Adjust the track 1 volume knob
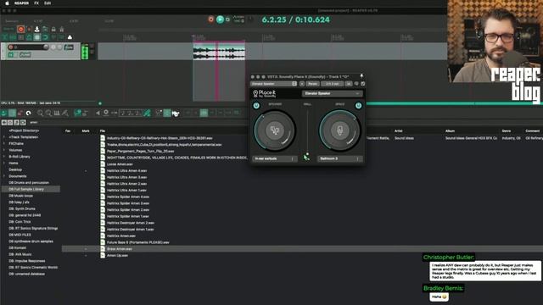Image resolution: width=543 pixels, height=305 pixels. [46, 47]
